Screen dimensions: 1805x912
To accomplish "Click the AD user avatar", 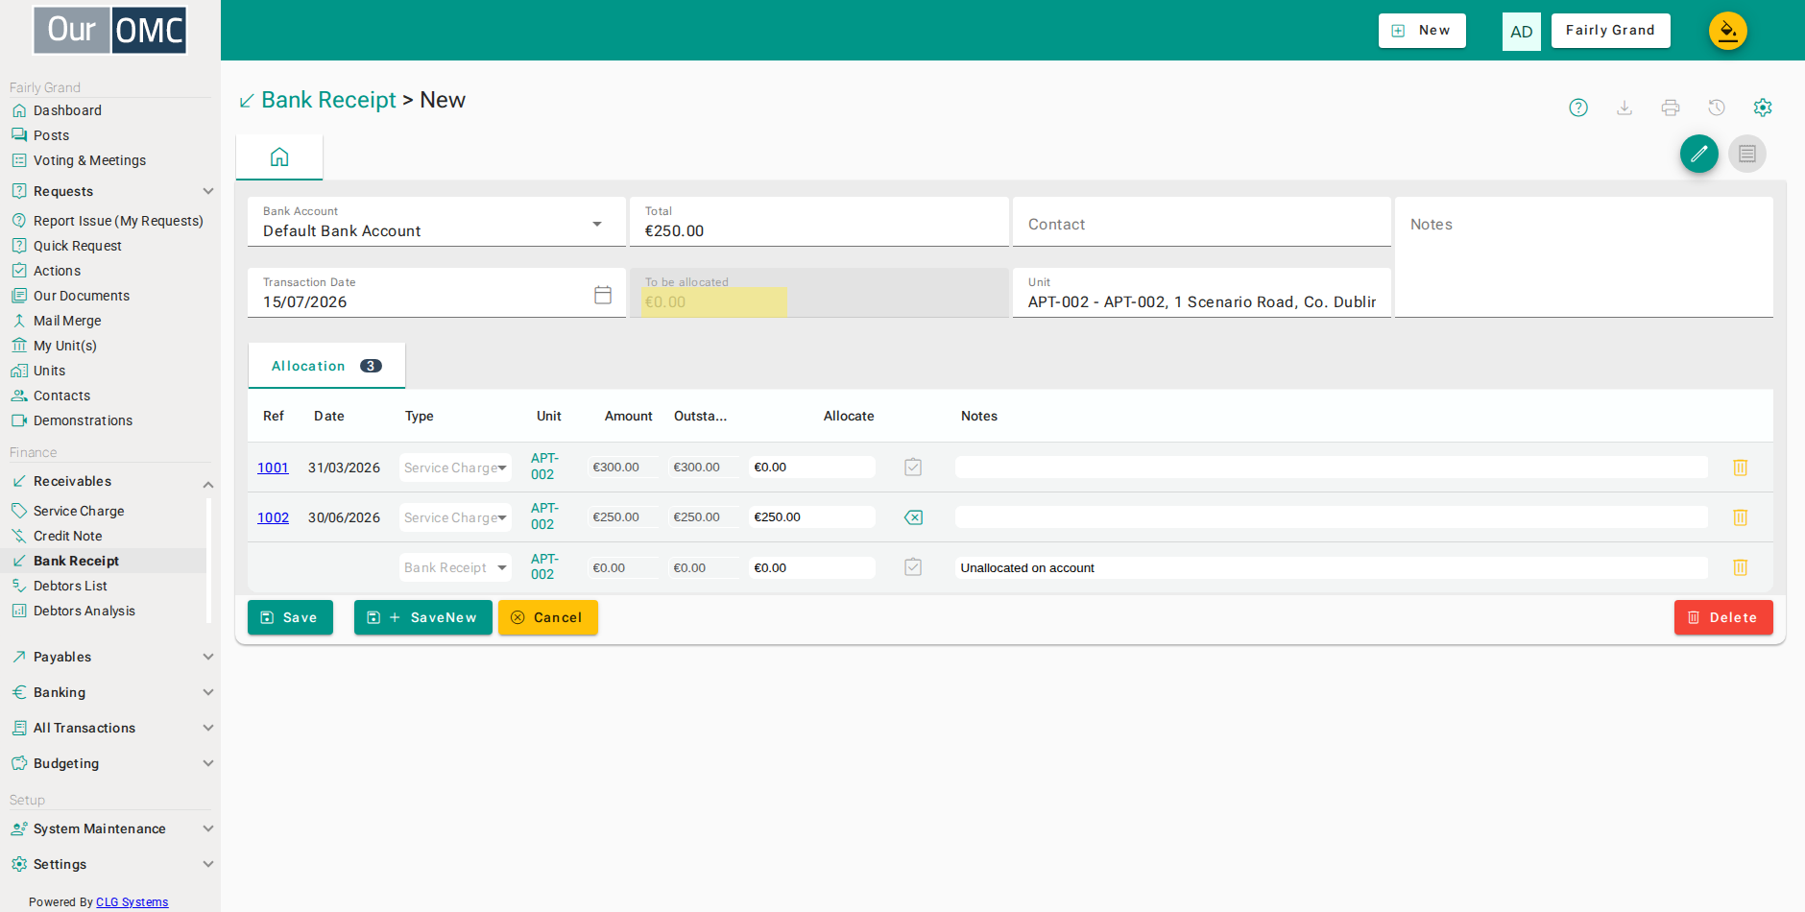I will point(1522,31).
